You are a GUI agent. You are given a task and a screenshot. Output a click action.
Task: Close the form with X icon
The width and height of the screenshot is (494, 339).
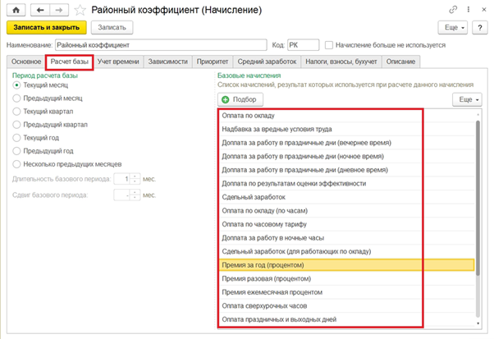483,9
